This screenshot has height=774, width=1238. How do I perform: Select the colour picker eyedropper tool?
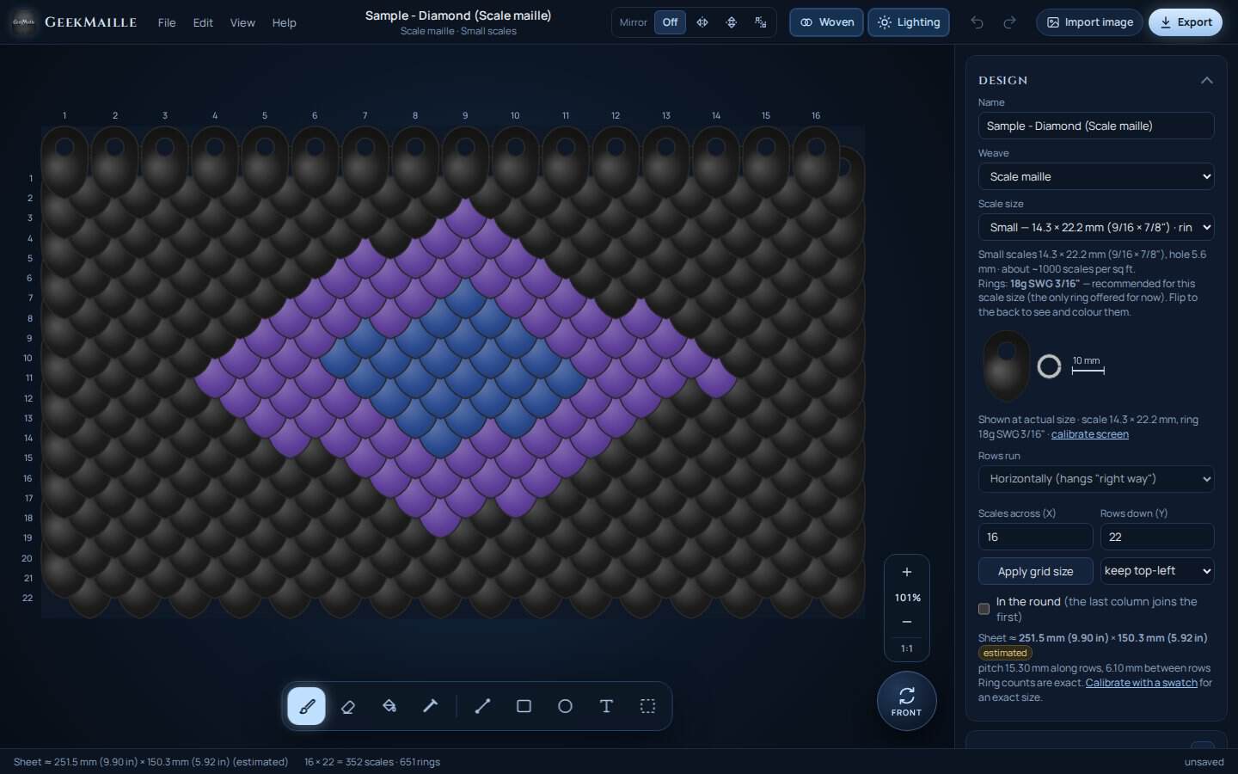[x=431, y=706]
